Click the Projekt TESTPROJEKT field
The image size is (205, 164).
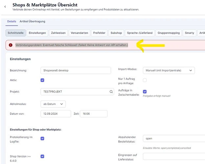click(x=77, y=92)
